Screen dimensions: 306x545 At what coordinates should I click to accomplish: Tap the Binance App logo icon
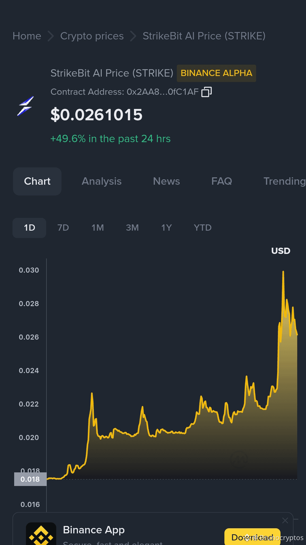(41, 534)
